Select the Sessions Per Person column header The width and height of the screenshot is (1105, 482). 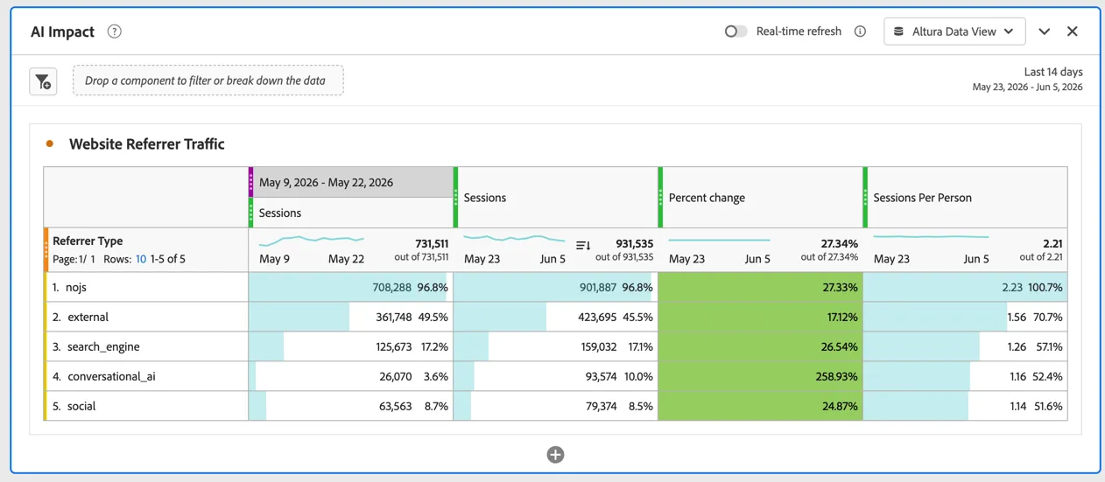[x=967, y=198]
